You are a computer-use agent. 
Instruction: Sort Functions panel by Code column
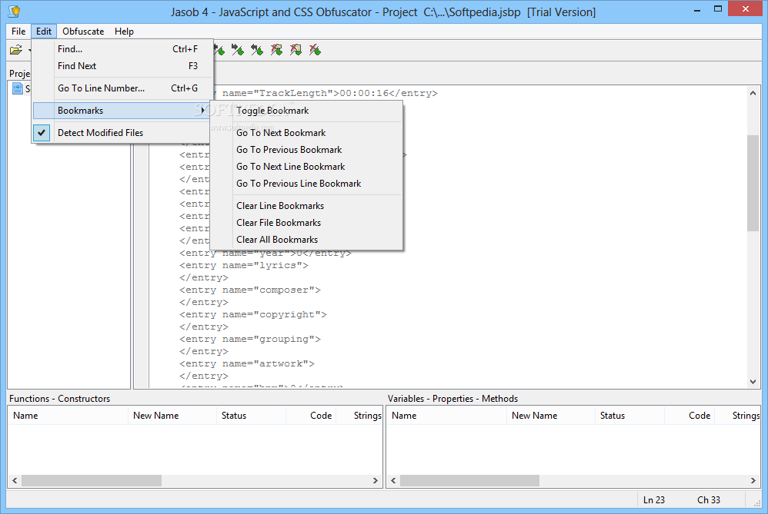pyautogui.click(x=311, y=415)
